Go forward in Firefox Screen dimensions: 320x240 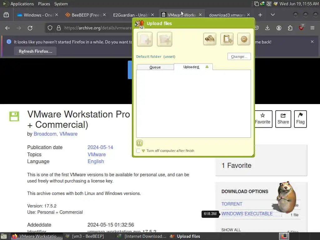click(19, 28)
